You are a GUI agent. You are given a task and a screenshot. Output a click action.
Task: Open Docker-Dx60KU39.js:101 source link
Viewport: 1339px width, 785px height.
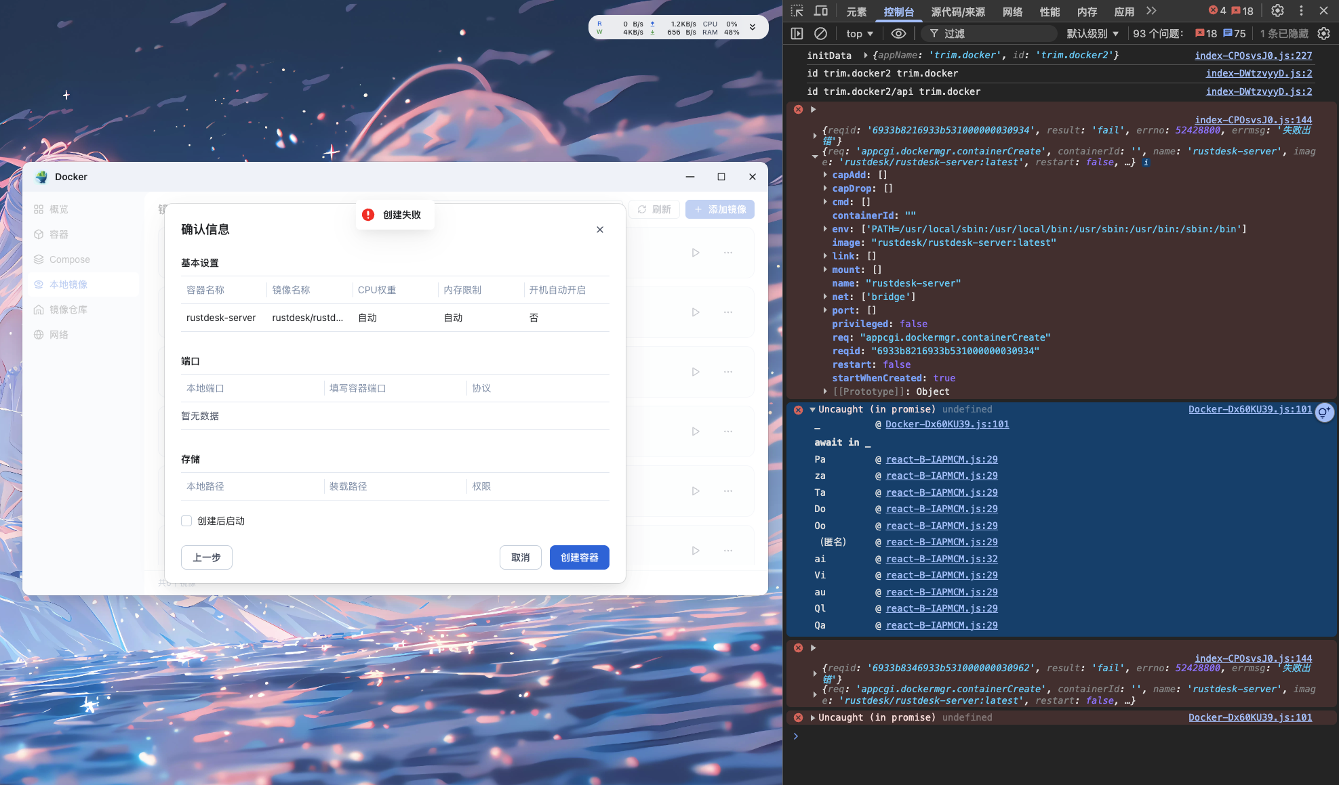pos(1250,409)
